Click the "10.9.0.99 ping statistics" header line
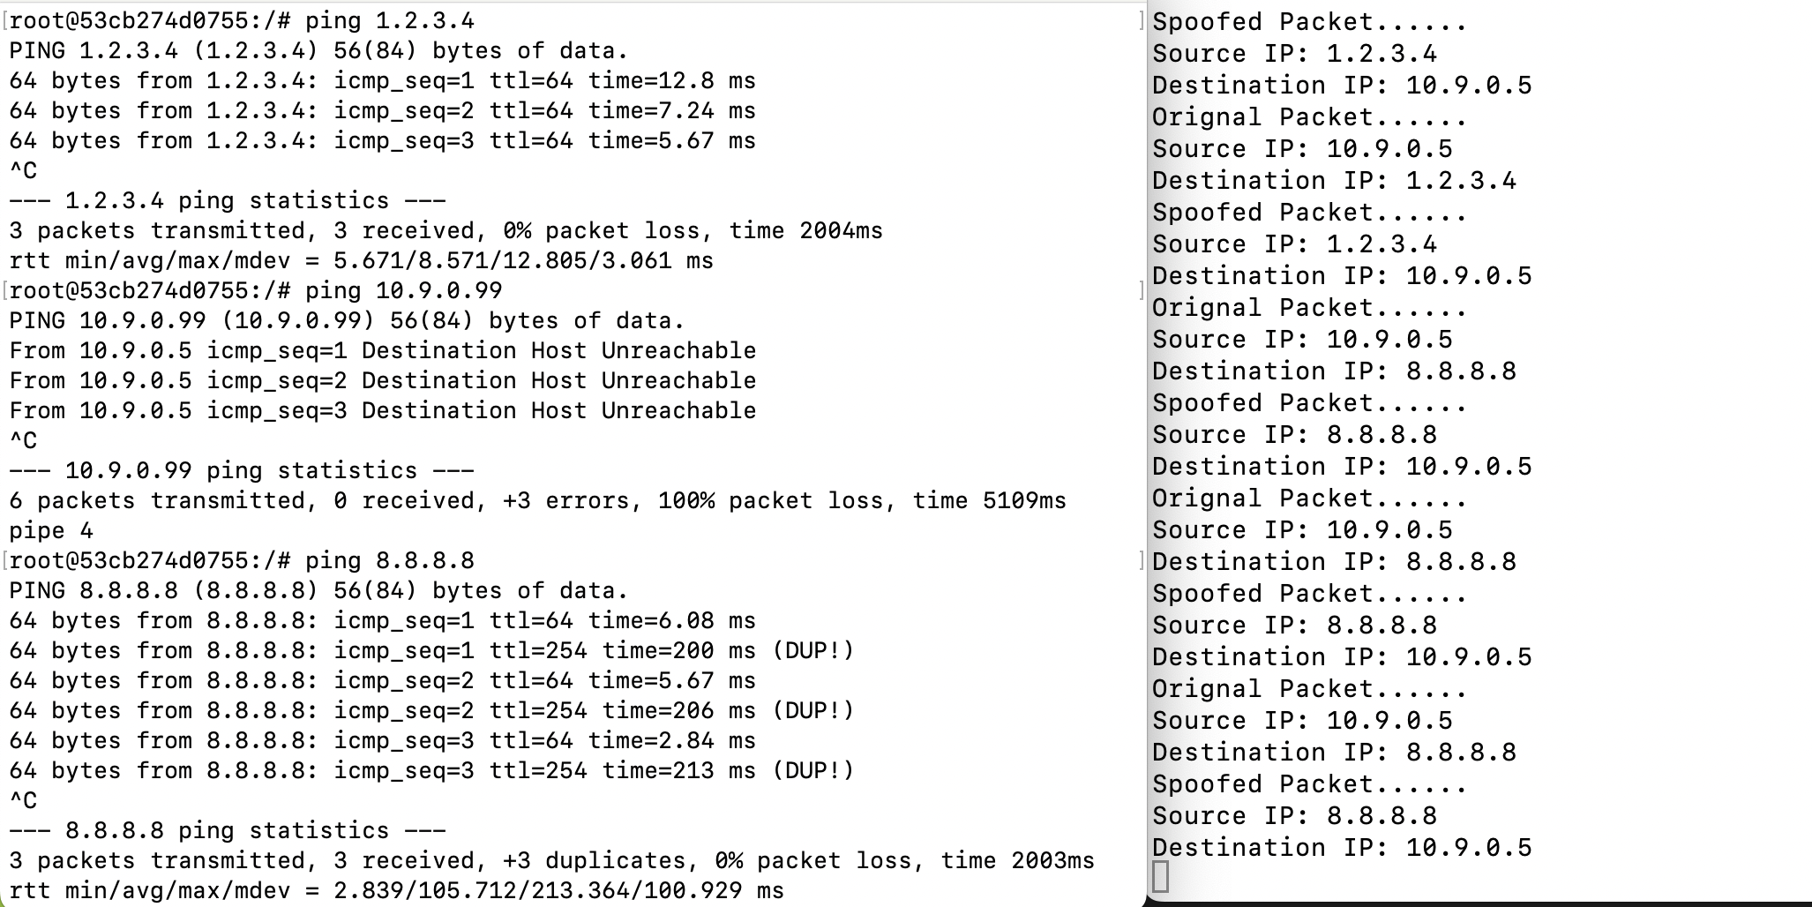This screenshot has width=1812, height=907. 241,471
